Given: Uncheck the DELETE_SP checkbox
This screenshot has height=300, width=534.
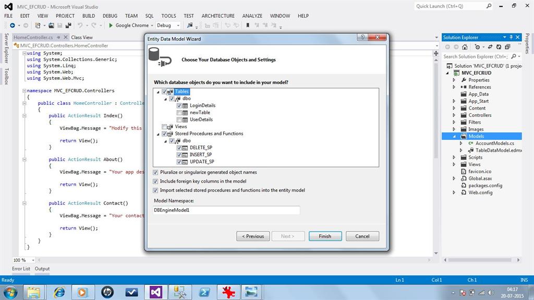Looking at the screenshot, I should (x=179, y=148).
